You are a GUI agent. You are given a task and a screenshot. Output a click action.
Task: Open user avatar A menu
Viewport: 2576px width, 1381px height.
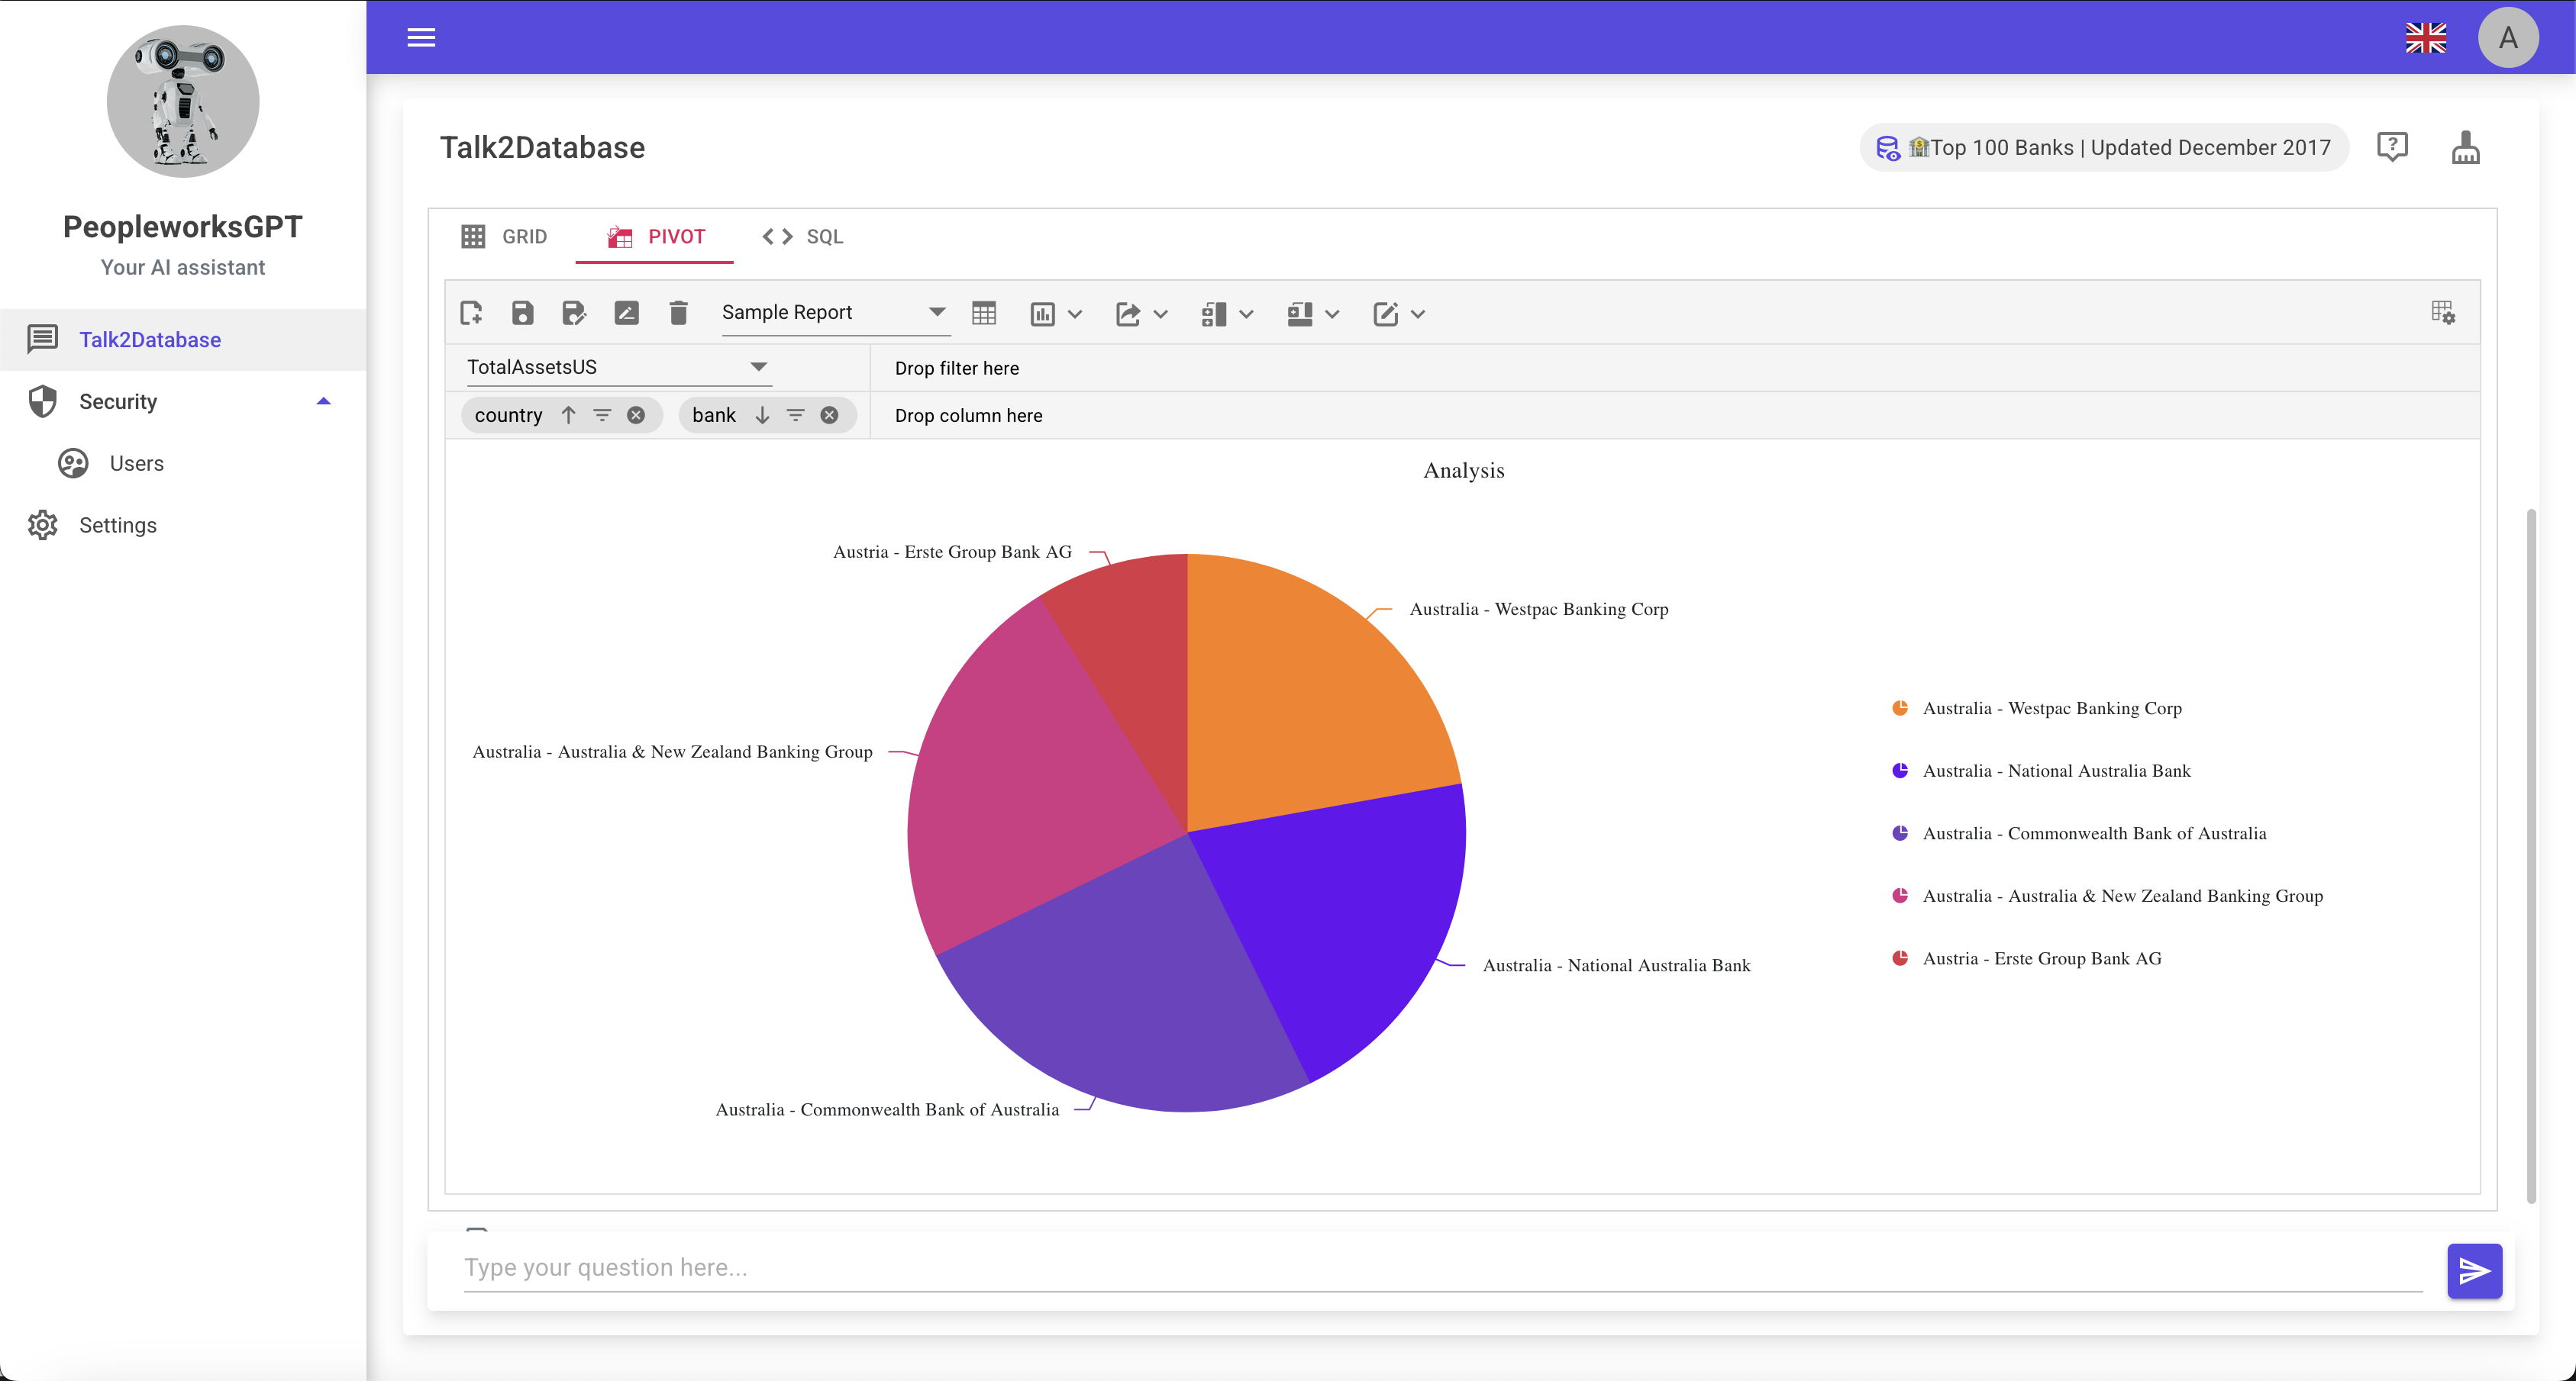(2508, 38)
